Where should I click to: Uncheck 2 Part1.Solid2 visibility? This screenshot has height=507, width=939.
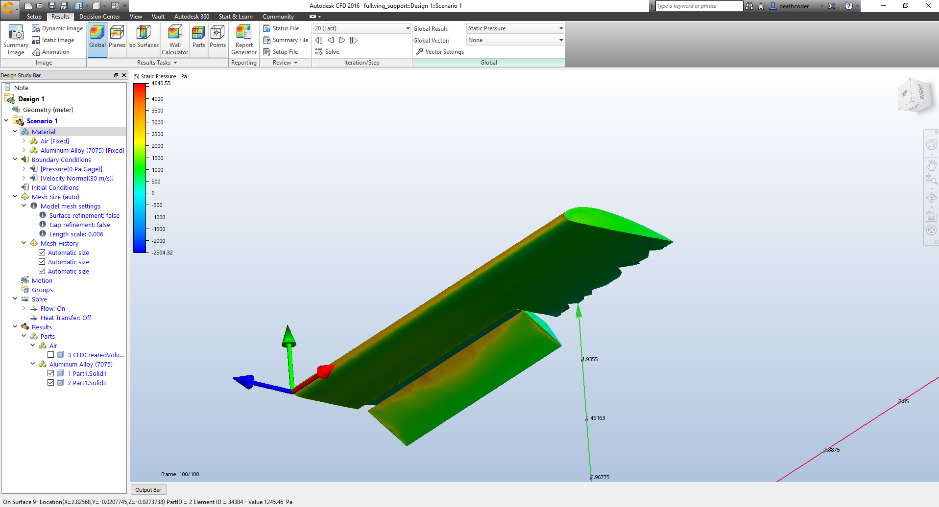(51, 382)
